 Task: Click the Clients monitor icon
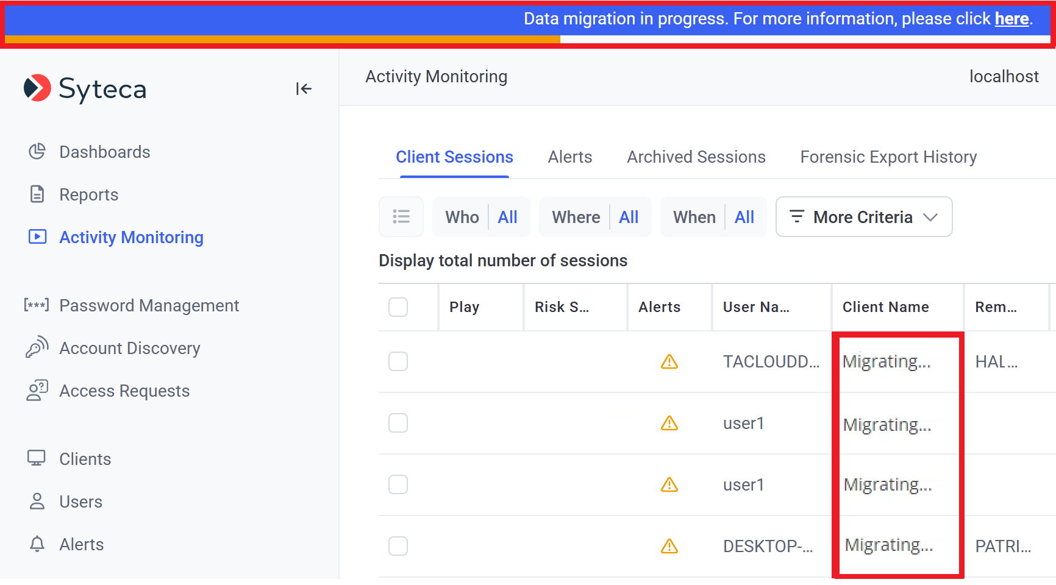tap(37, 458)
